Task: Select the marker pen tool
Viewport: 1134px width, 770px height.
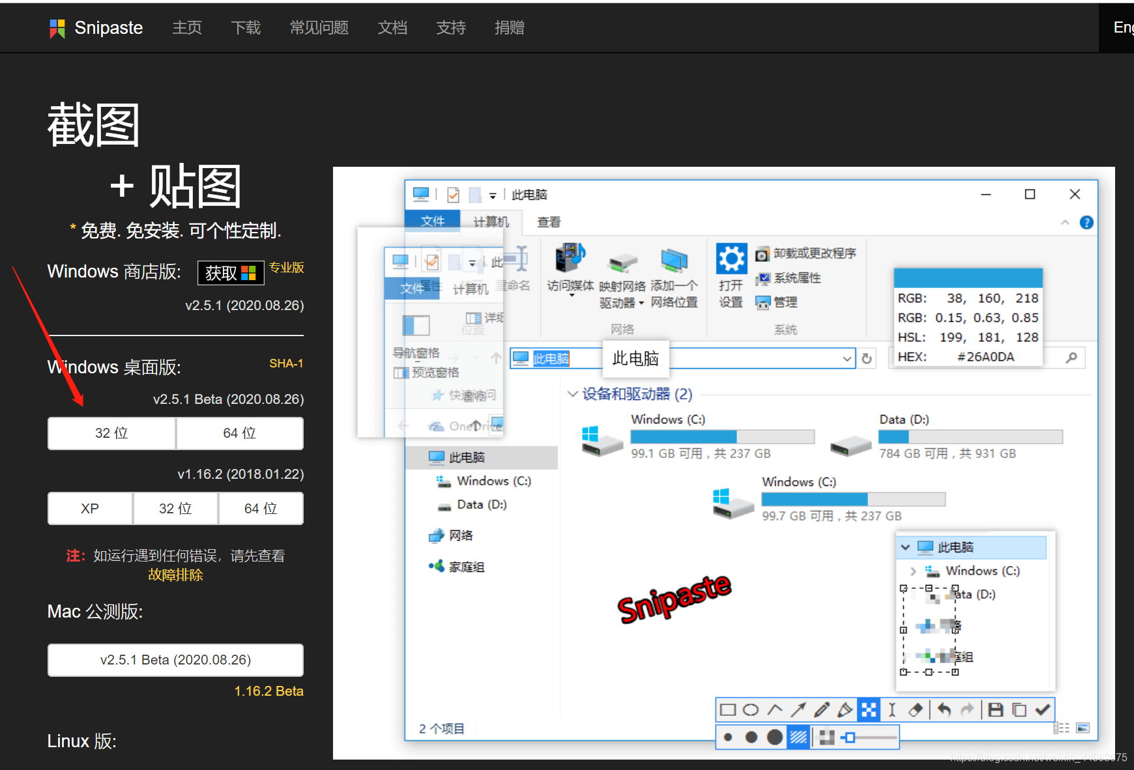Action: click(x=845, y=710)
